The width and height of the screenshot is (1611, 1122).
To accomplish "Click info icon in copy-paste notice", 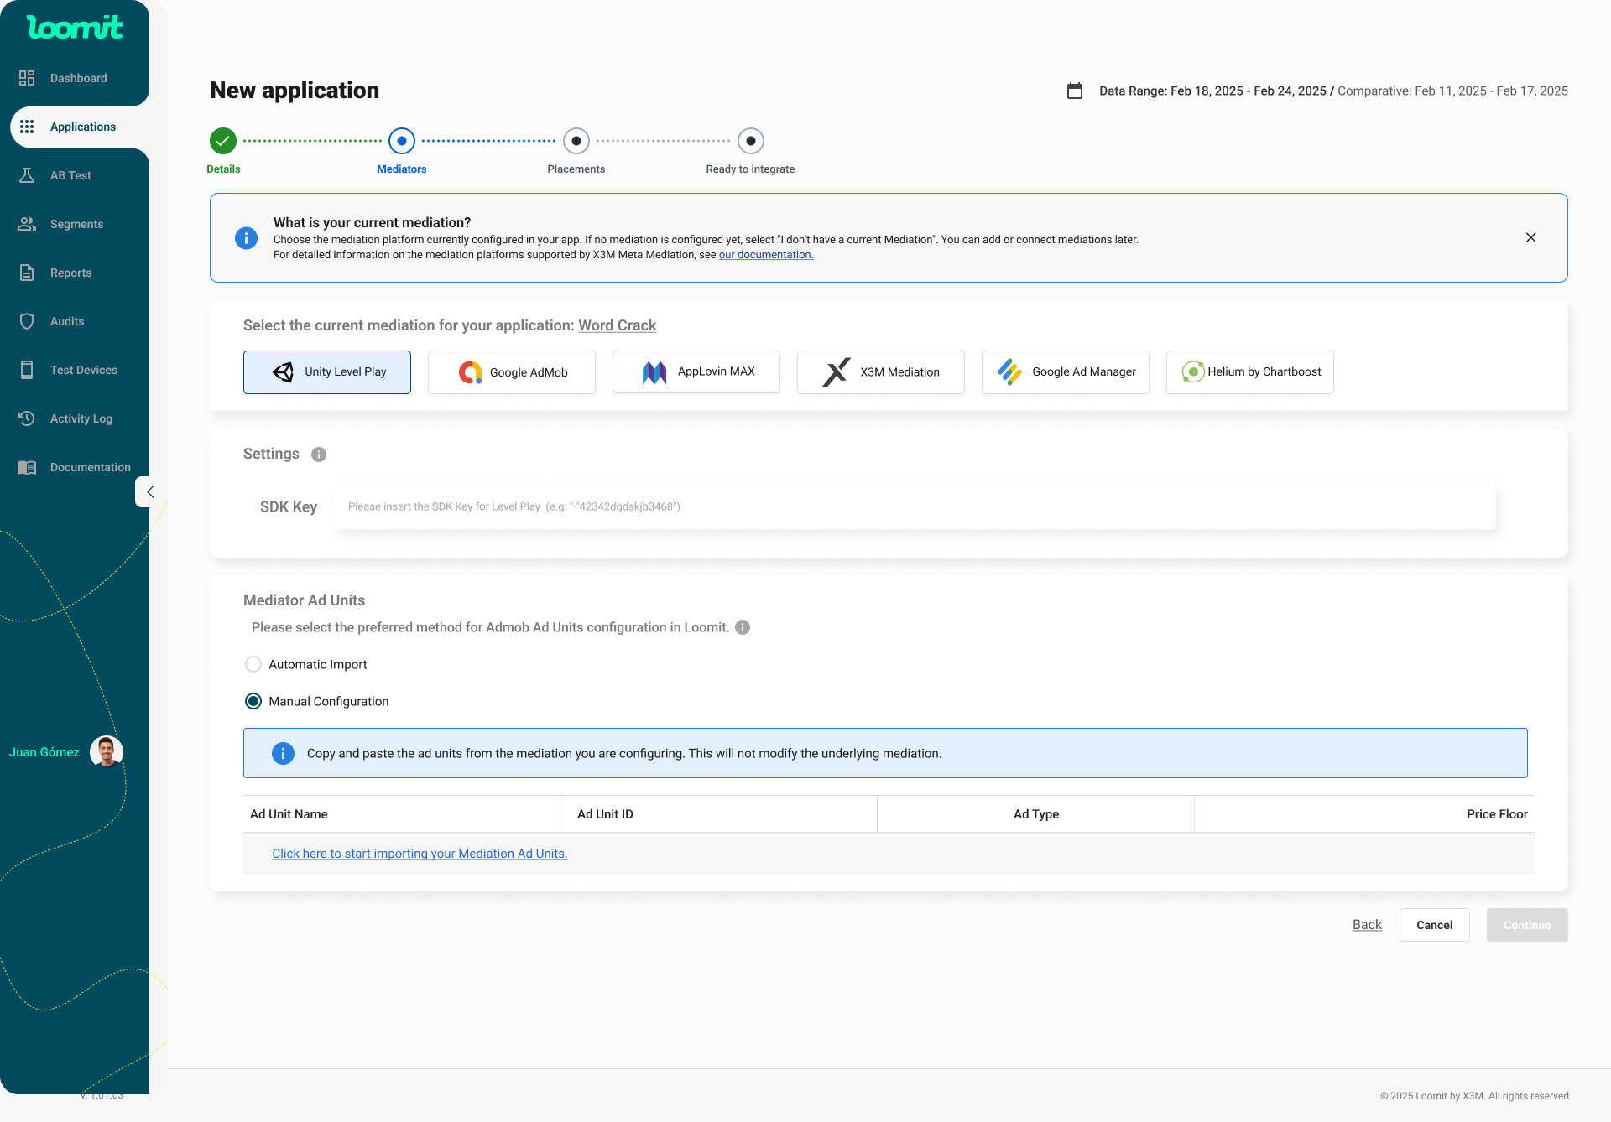I will [283, 753].
